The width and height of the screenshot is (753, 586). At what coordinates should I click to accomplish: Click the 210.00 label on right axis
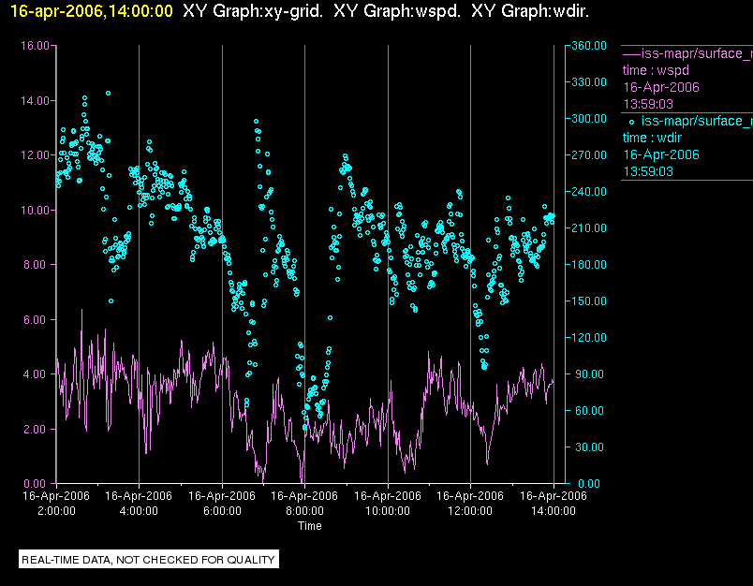click(x=589, y=228)
